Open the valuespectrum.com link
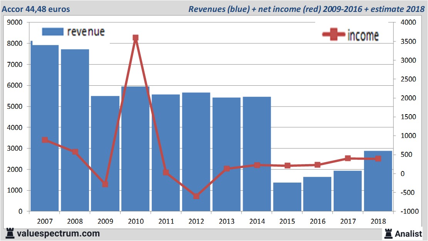428x241 pixels. tap(58, 233)
